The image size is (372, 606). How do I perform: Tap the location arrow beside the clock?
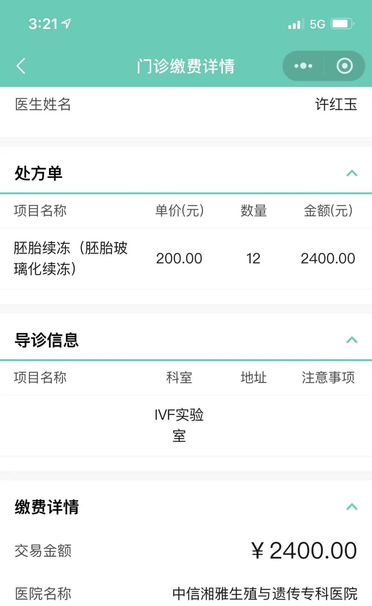[65, 23]
